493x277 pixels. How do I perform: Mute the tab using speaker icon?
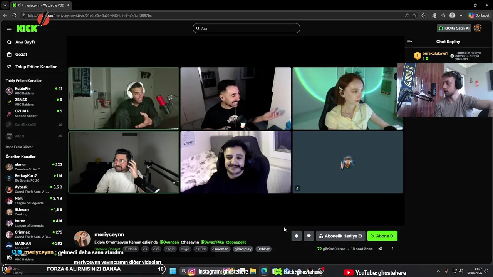coord(20,5)
